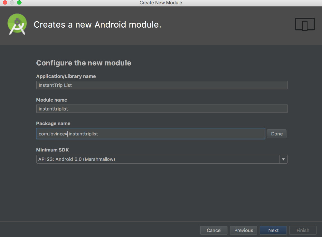Cancel the new module wizard
Viewport: 322px width, 237px height.
[214, 230]
